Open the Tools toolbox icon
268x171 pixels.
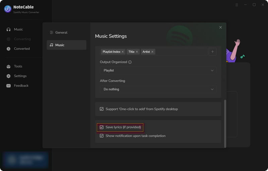tap(8, 66)
